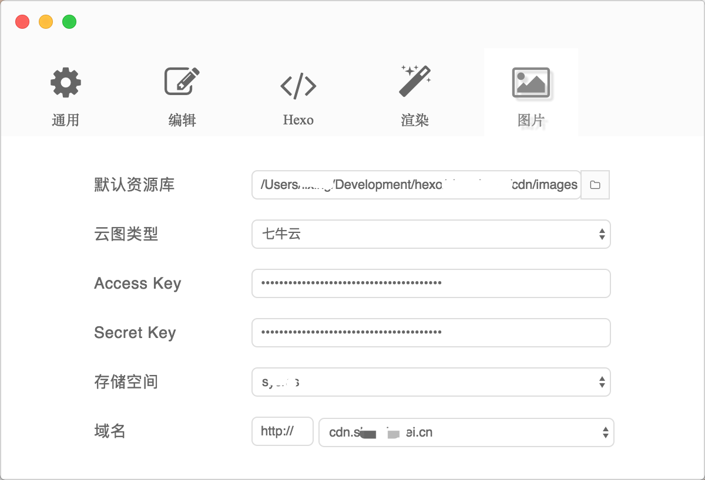Click the 默认资源库 path text field
Screen dimensions: 705x480
tap(416, 185)
